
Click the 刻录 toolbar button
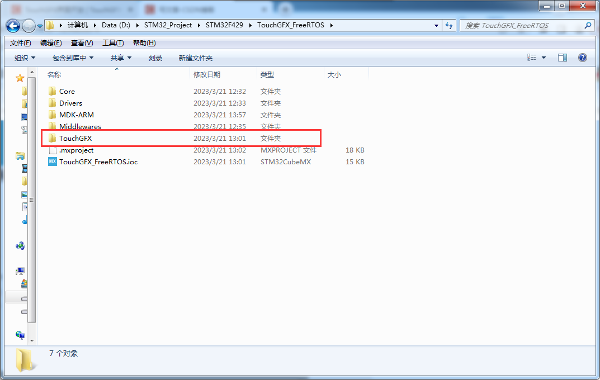click(155, 58)
